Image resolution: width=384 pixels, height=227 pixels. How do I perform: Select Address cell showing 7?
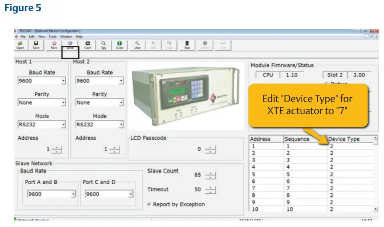(266, 188)
